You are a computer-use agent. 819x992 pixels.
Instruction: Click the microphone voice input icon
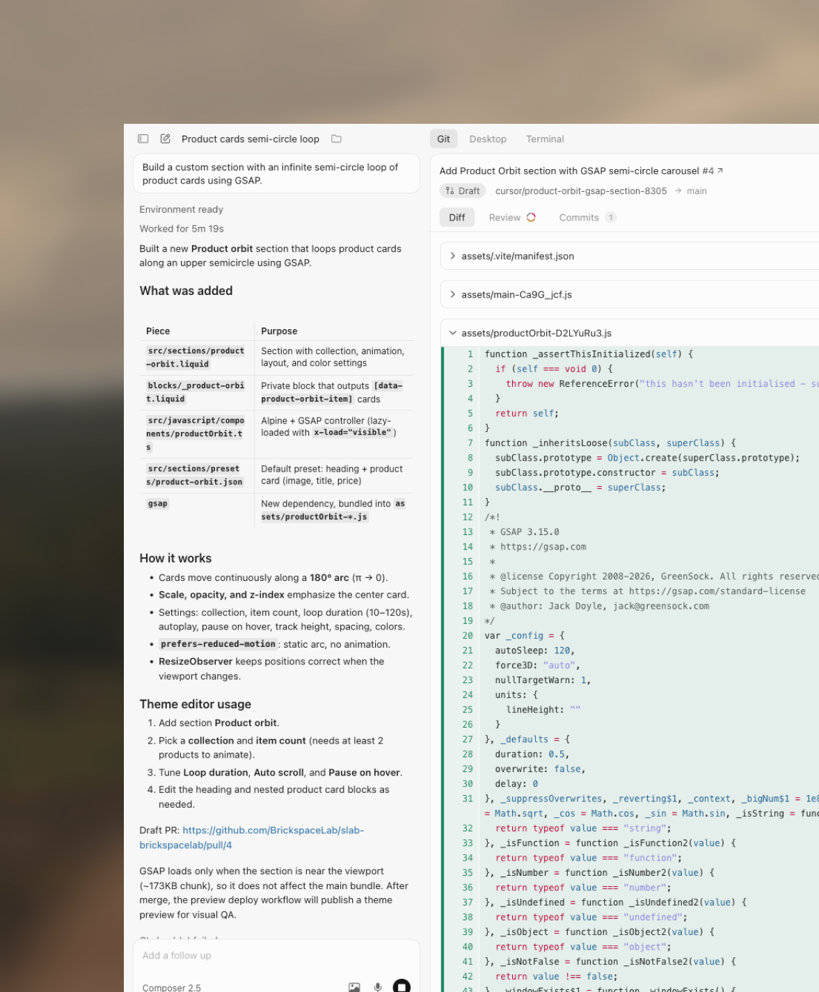tap(378, 987)
